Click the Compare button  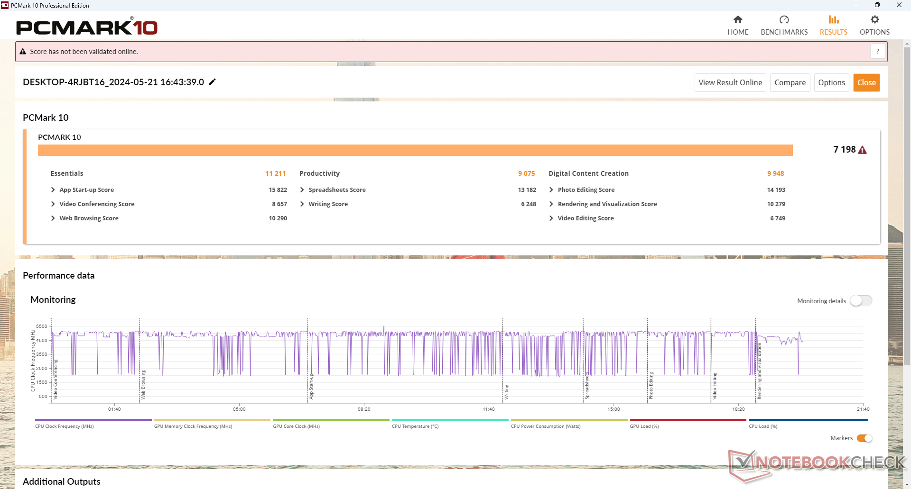coord(790,82)
